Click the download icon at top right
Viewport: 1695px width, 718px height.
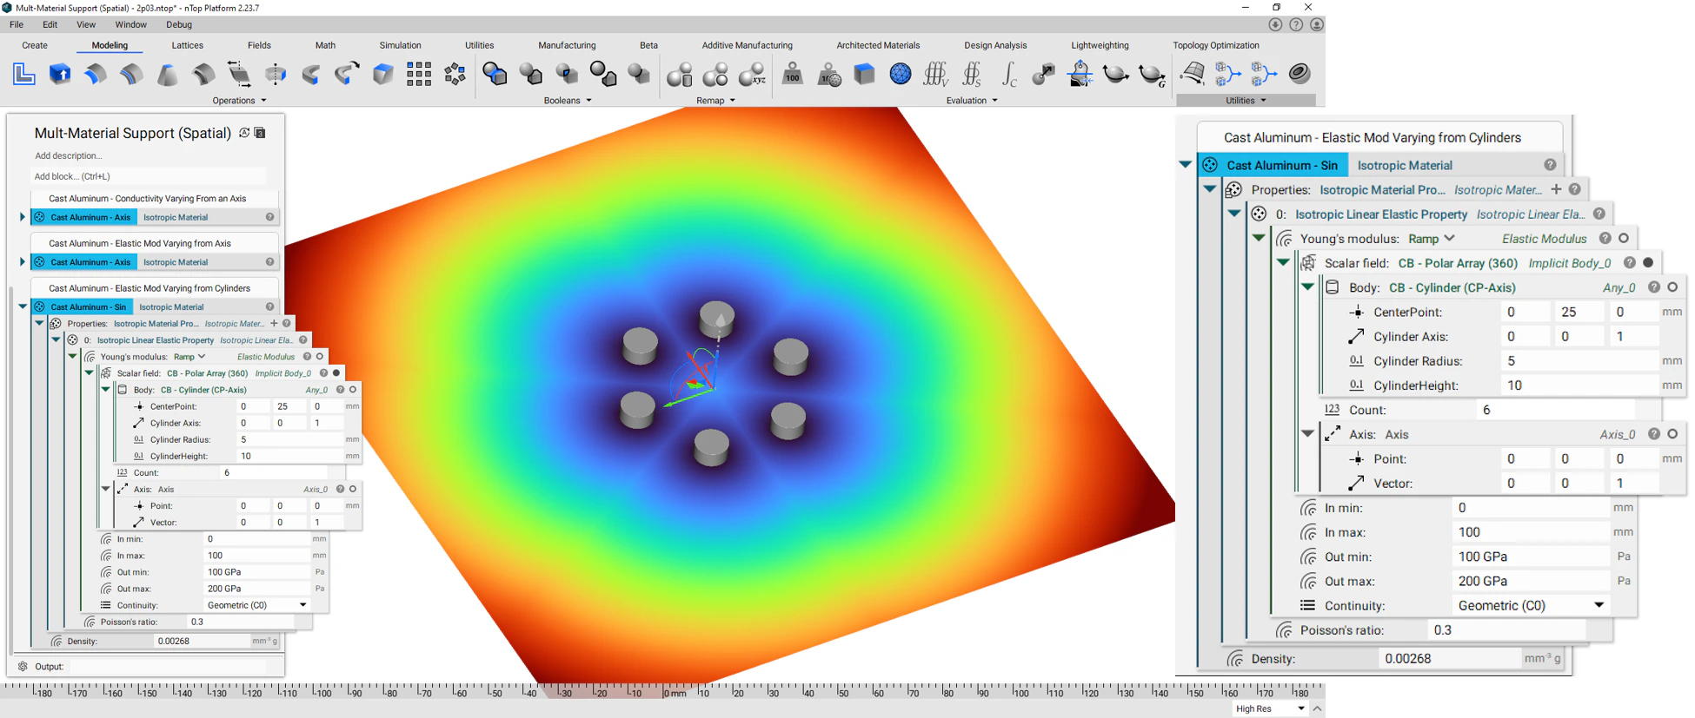1275,24
